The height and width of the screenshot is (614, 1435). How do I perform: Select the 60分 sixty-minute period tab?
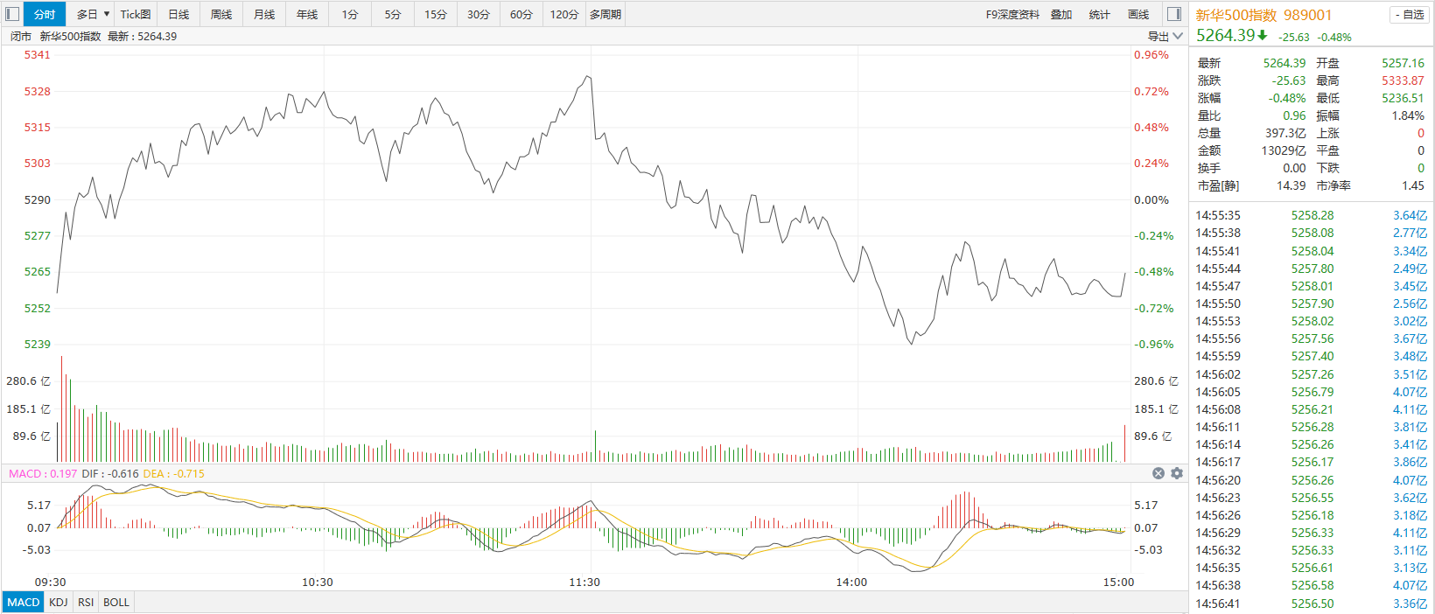coord(521,14)
